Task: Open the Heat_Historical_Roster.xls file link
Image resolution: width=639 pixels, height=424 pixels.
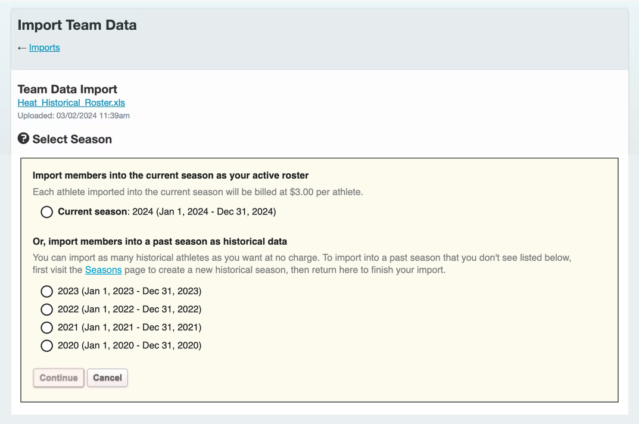Action: pyautogui.click(x=71, y=102)
